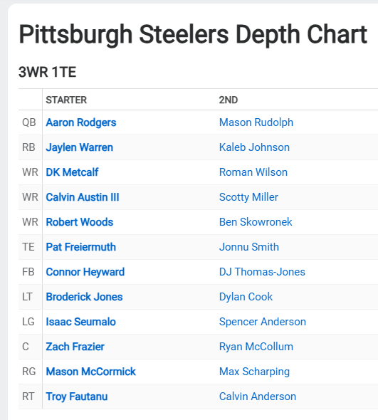
Task: Open Broderick Jones left tackle link
Action: [84, 297]
